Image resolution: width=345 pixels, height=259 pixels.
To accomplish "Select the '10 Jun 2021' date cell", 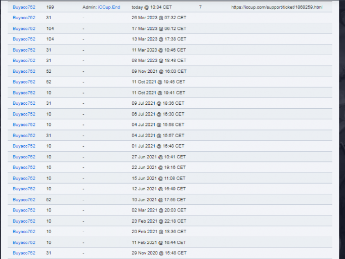I will (x=159, y=200).
